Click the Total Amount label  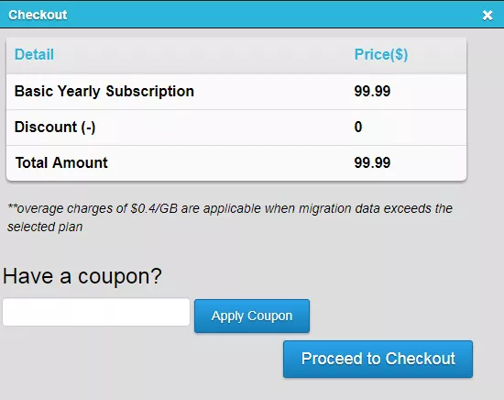click(x=61, y=162)
